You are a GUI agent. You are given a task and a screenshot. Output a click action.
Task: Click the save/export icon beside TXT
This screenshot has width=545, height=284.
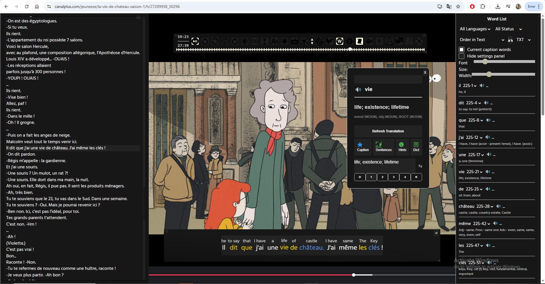510,40
